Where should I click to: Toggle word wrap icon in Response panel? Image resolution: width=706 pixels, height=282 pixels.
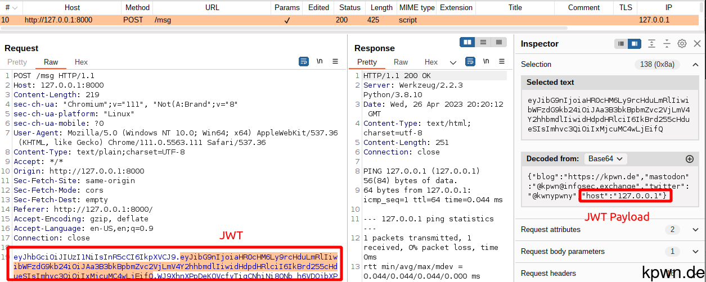click(470, 62)
